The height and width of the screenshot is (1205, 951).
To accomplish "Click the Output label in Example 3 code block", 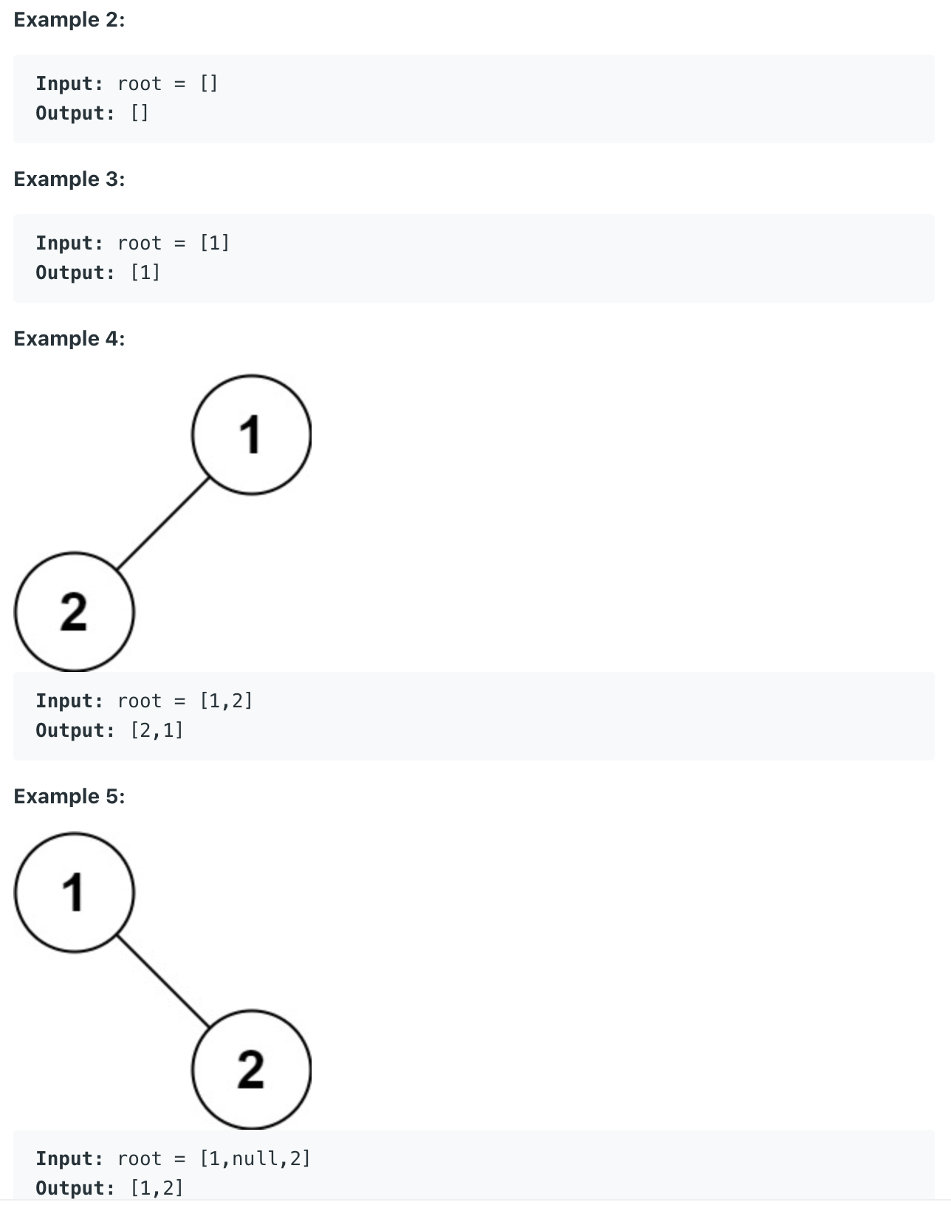I will tap(75, 272).
